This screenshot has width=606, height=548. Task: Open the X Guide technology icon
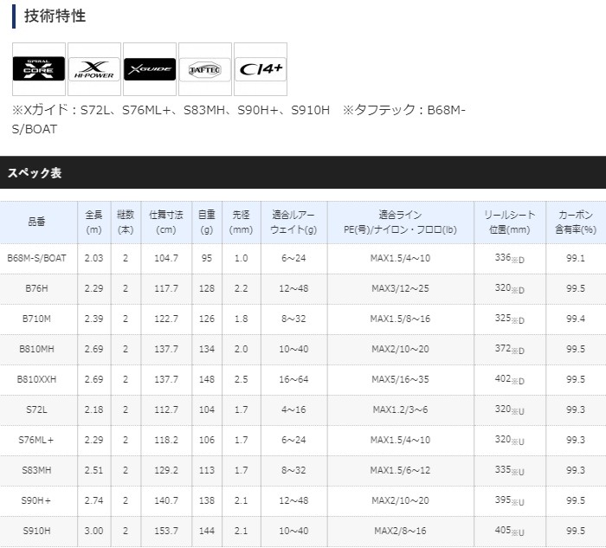click(x=149, y=68)
